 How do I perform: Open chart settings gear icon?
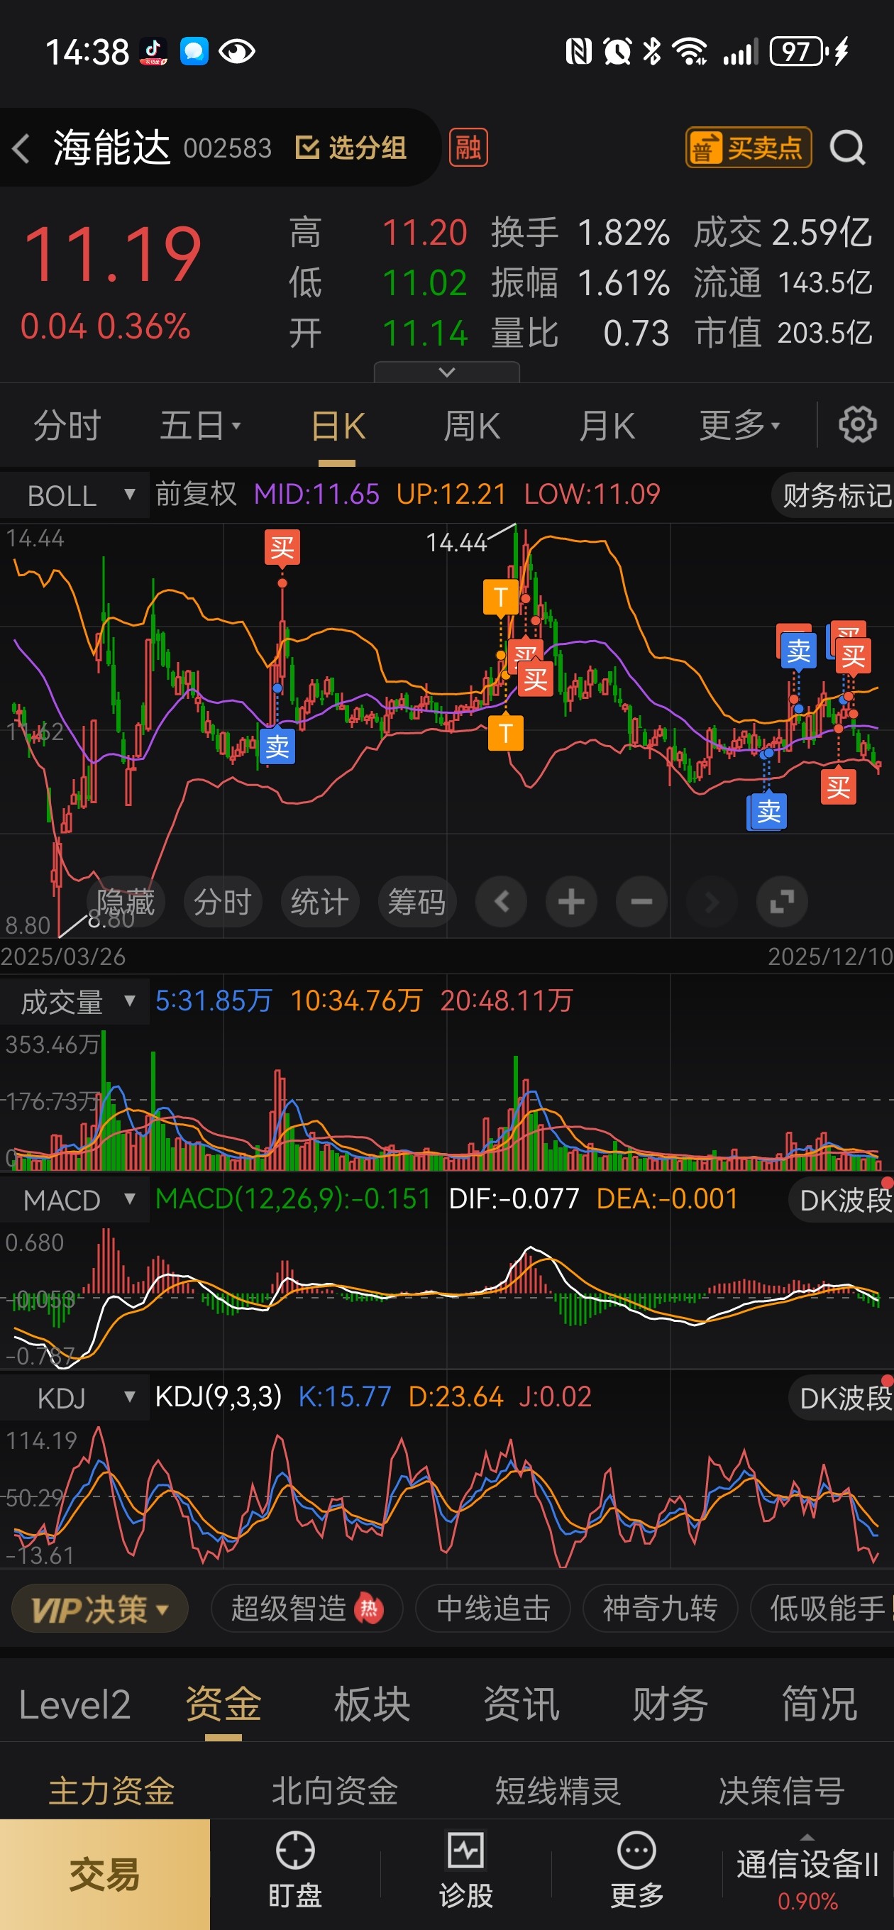pyautogui.click(x=856, y=425)
